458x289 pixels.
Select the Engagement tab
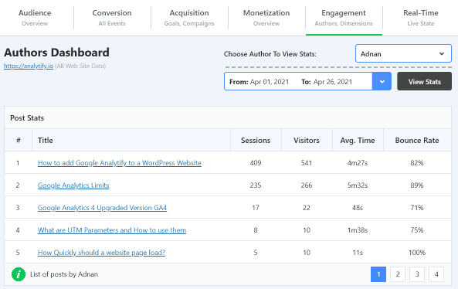[x=344, y=18]
